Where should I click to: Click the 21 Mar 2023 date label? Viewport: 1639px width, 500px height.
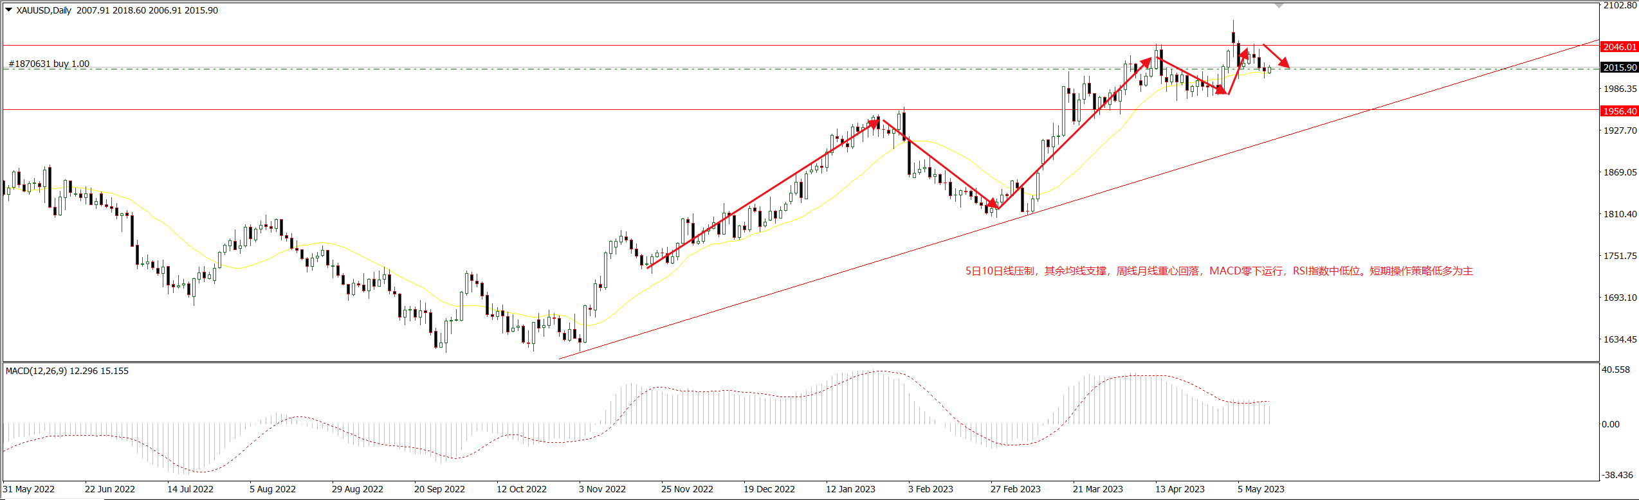(x=1098, y=489)
